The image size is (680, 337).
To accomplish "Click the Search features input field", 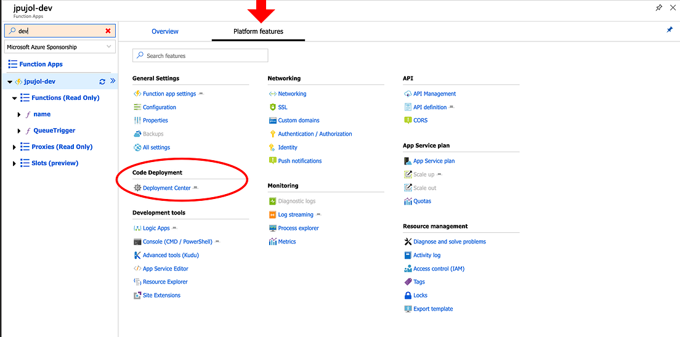I will click(x=200, y=55).
